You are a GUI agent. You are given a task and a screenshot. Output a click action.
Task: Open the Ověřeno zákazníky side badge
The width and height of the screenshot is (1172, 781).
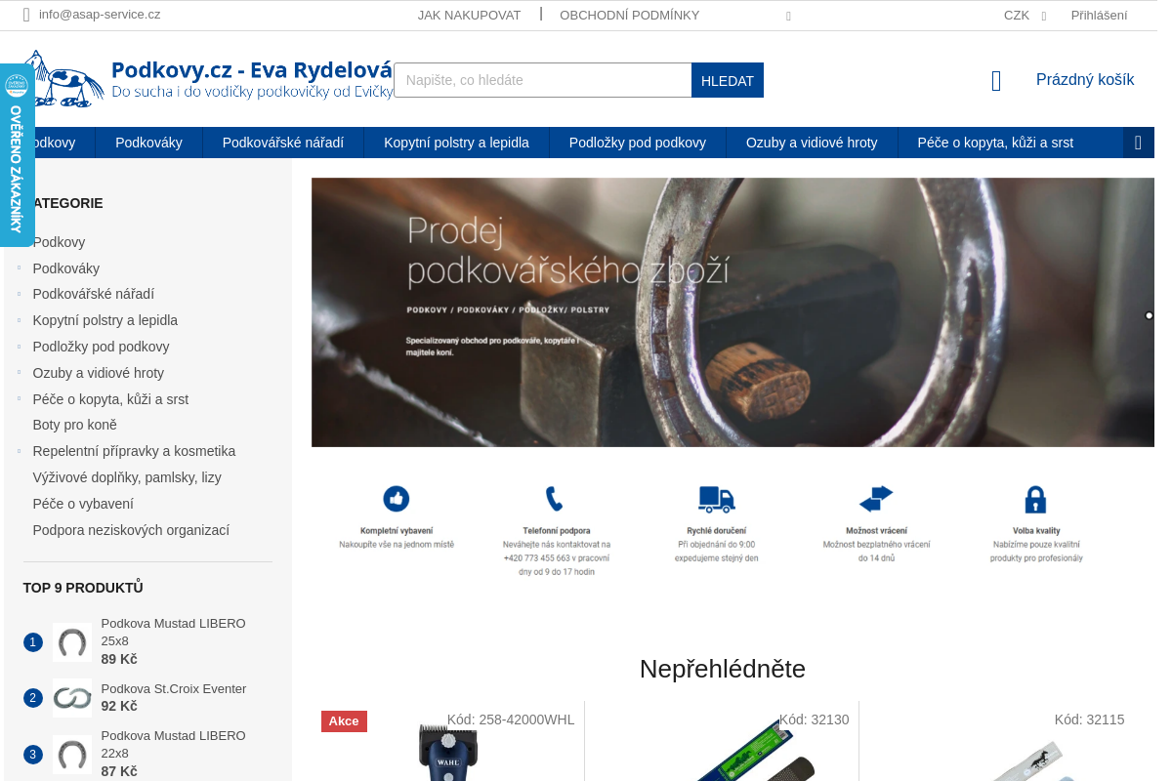(16, 154)
